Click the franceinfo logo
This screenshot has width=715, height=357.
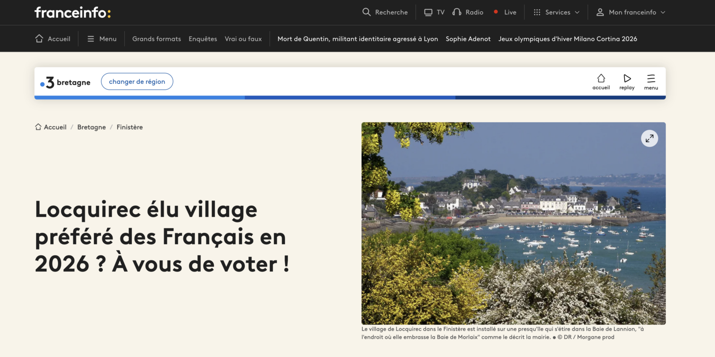pos(73,12)
